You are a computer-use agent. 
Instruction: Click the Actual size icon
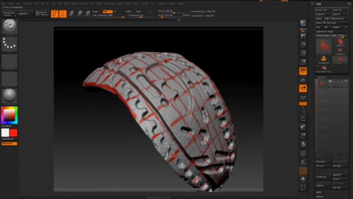[x=303, y=54]
